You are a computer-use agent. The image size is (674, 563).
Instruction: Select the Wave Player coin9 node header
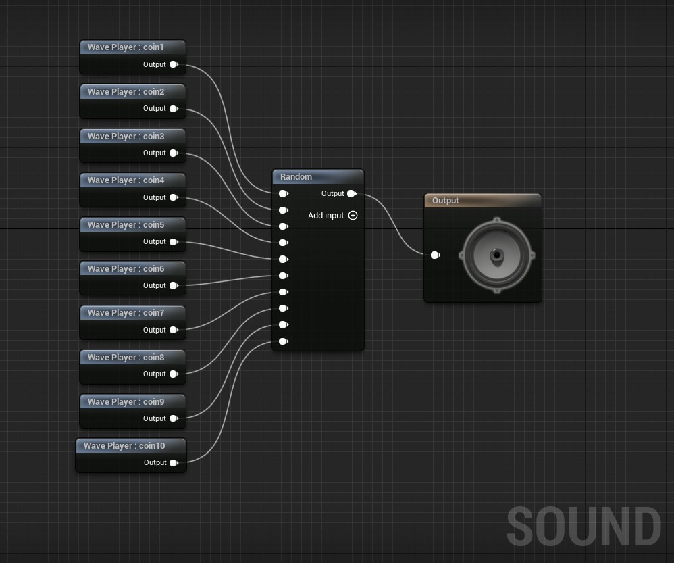132,402
